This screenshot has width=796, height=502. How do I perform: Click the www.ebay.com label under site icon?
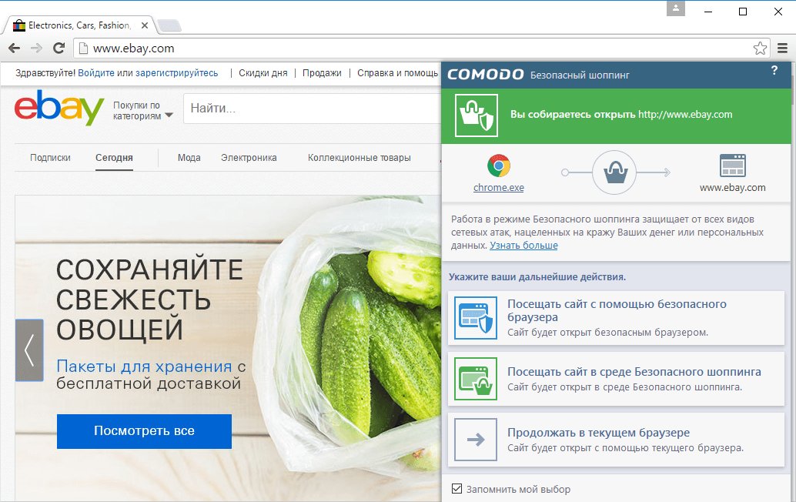(733, 187)
